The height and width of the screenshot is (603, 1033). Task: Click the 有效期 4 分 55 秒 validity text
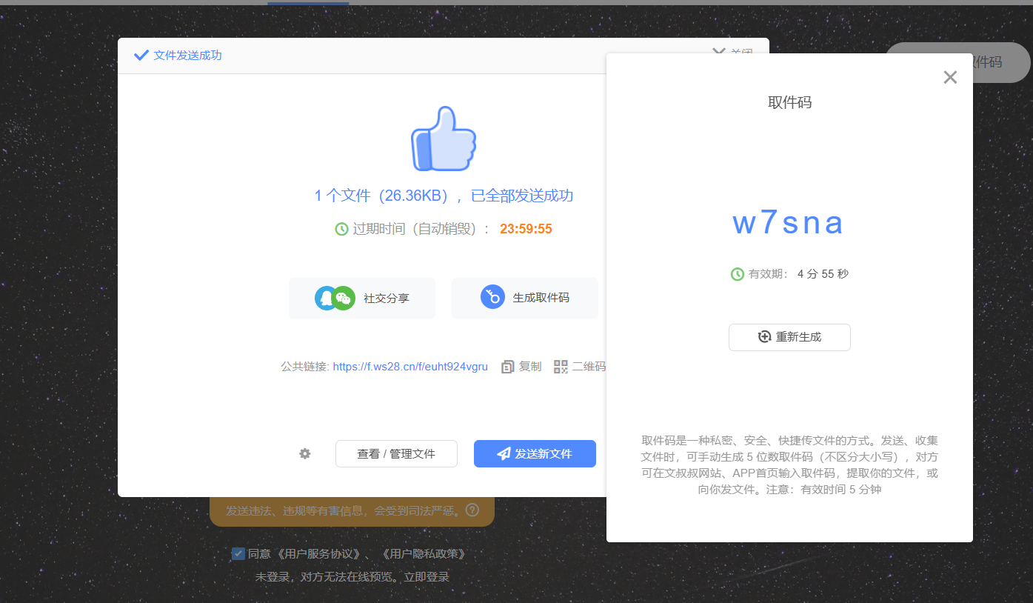[x=798, y=274]
